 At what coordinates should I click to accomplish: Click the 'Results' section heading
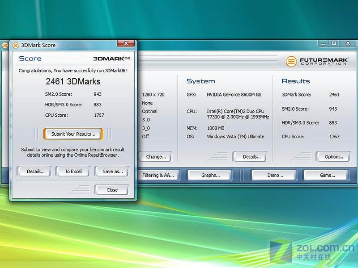click(296, 81)
